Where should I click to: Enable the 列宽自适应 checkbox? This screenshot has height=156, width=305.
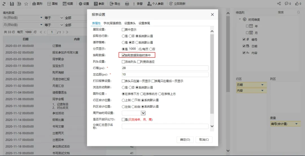point(139,62)
